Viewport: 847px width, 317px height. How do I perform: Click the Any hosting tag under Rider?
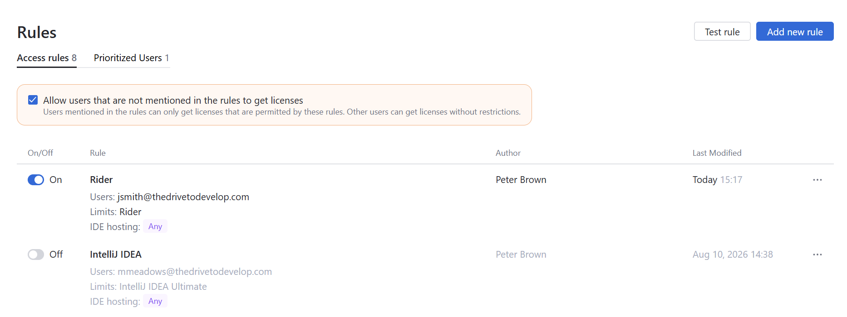155,226
